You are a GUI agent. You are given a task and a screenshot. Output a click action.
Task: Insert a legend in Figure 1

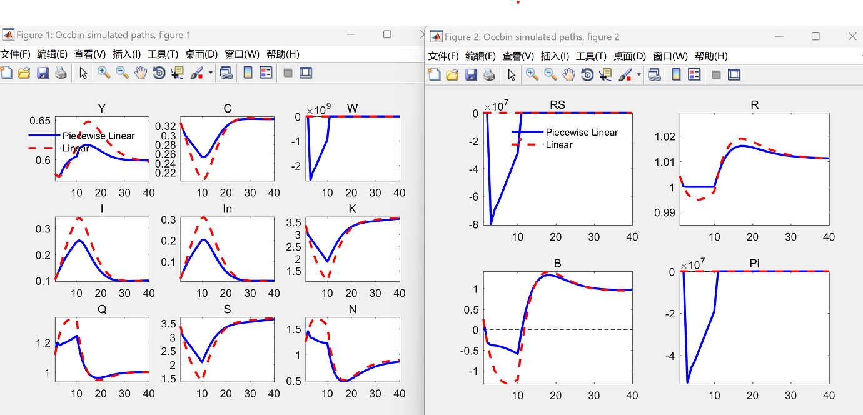tap(265, 72)
